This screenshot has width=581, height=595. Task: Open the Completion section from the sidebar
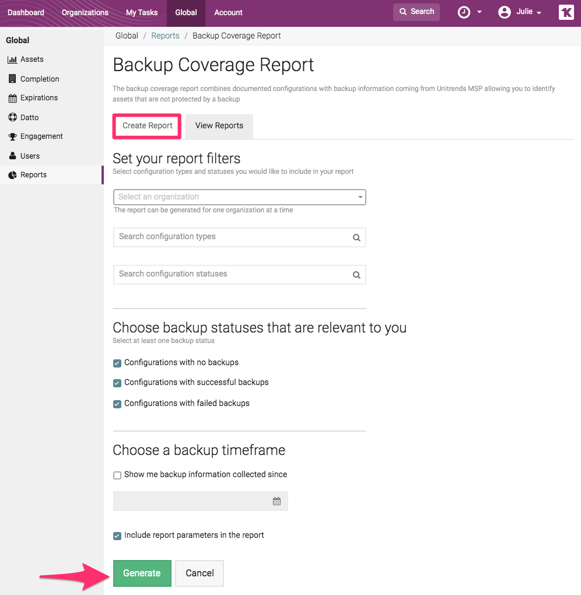pyautogui.click(x=39, y=79)
